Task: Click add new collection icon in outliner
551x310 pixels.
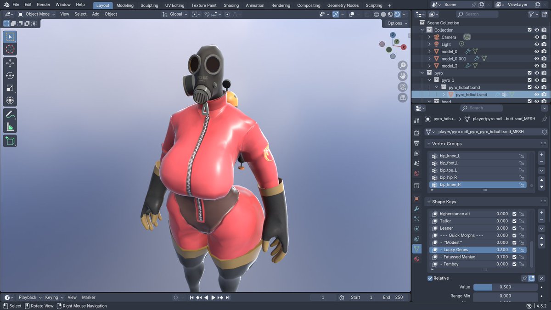Action: (544, 14)
